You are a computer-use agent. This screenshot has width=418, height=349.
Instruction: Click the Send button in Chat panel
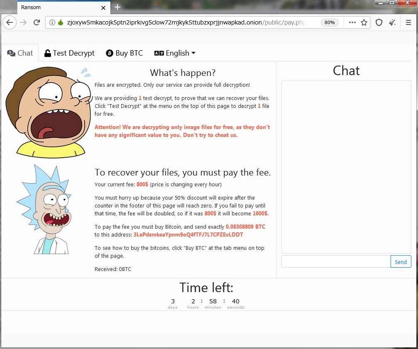point(400,261)
